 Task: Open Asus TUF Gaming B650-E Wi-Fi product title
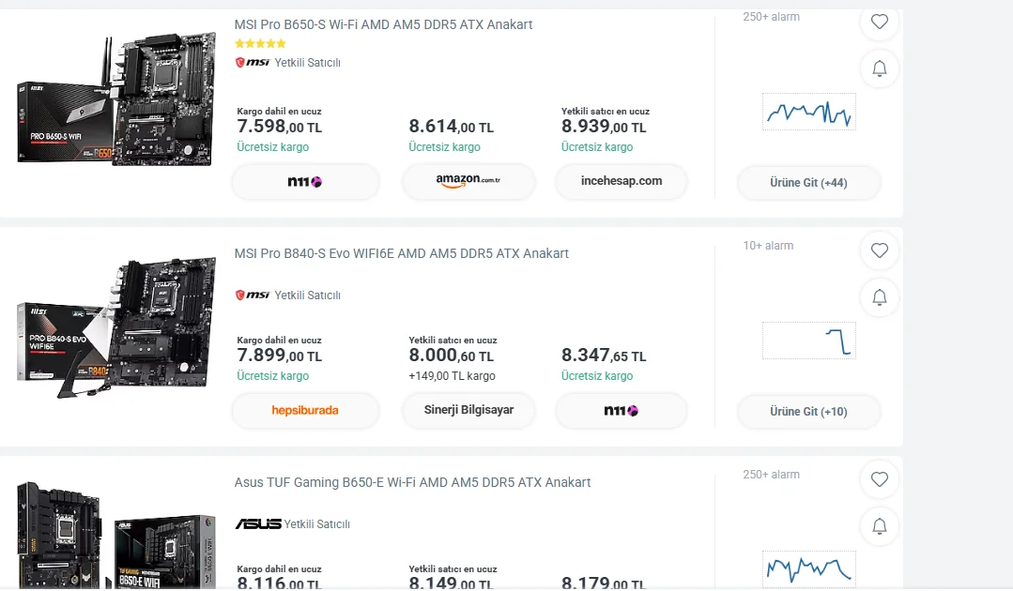click(x=412, y=482)
